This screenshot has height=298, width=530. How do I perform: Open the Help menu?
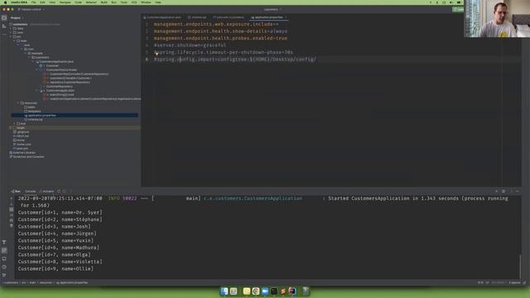click(x=158, y=2)
